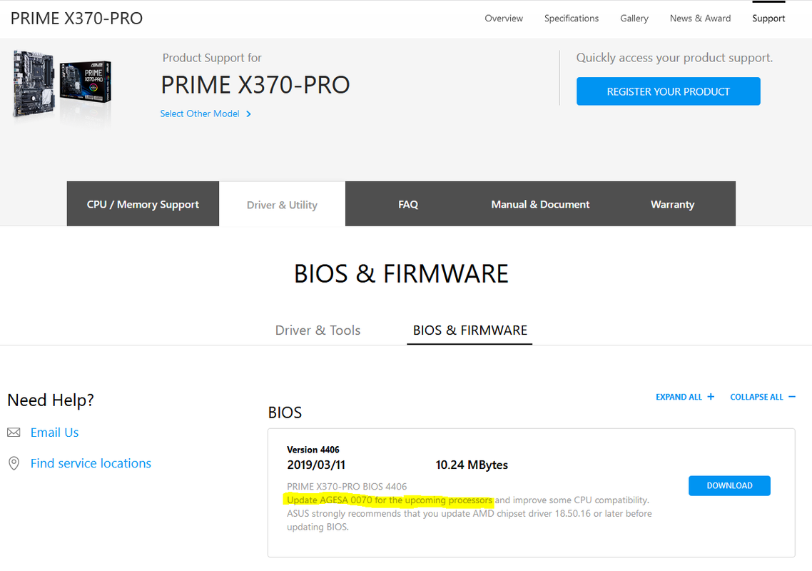Select BIOS & FIRMWARE sub-tab
Image resolution: width=812 pixels, height=571 pixels.
tap(470, 330)
